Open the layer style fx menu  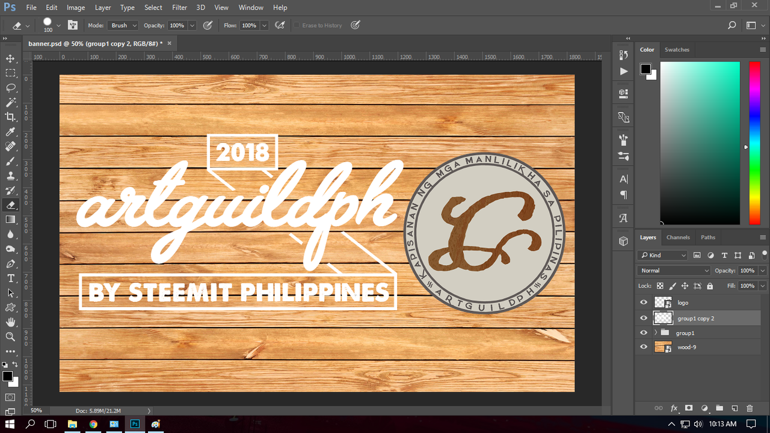pyautogui.click(x=674, y=408)
